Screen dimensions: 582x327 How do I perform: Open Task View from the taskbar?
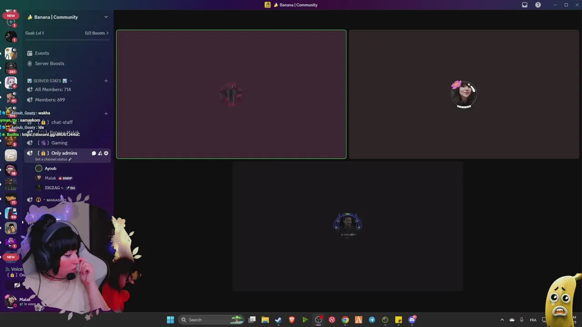252,320
